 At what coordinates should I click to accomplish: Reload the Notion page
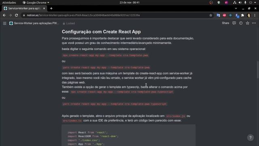click(x=16, y=15)
